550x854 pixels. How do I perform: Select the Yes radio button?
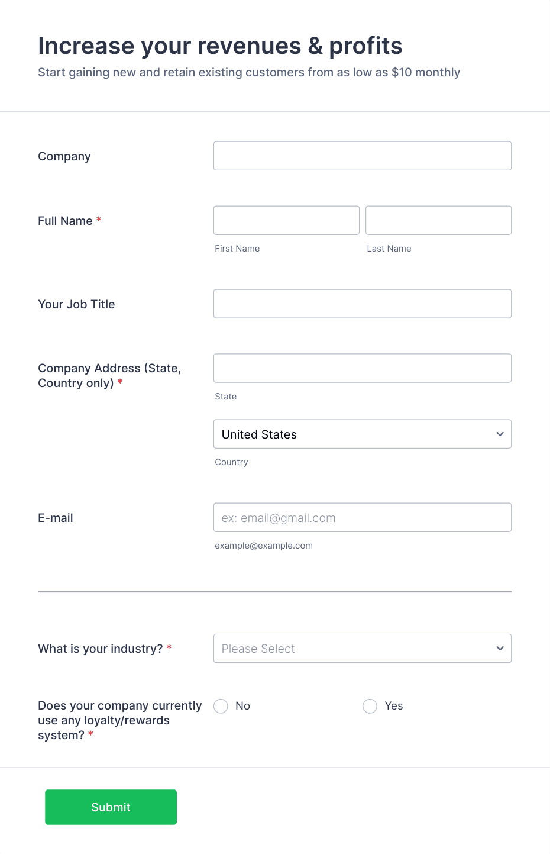click(x=370, y=706)
